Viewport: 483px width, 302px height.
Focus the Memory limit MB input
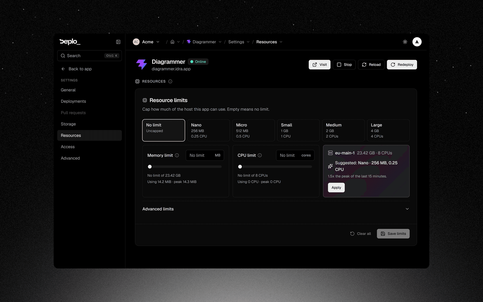205,155
